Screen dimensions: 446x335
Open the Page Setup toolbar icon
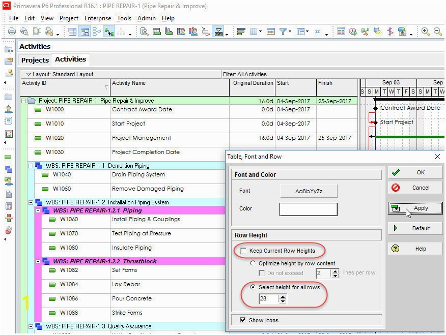[37, 31]
